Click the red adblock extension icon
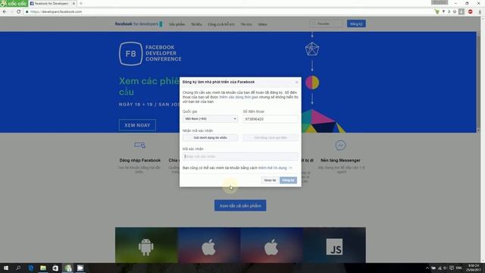Image resolution: width=485 pixels, height=273 pixels. click(x=470, y=12)
